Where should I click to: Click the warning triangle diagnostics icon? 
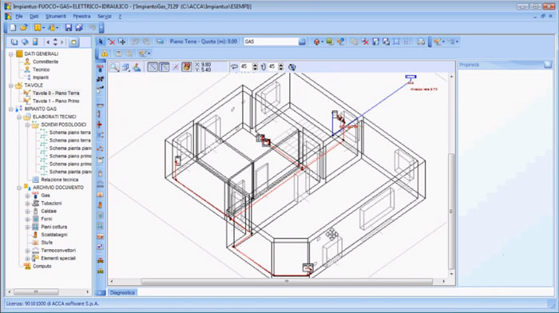tap(105, 53)
